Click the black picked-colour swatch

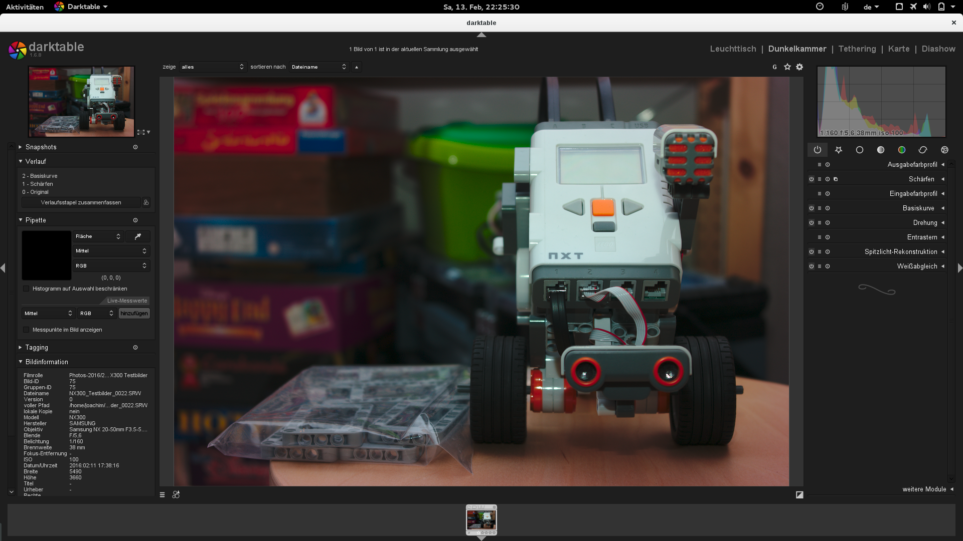pos(47,255)
